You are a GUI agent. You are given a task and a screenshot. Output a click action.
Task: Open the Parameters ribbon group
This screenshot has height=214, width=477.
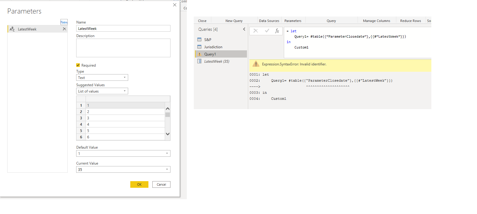click(x=293, y=21)
